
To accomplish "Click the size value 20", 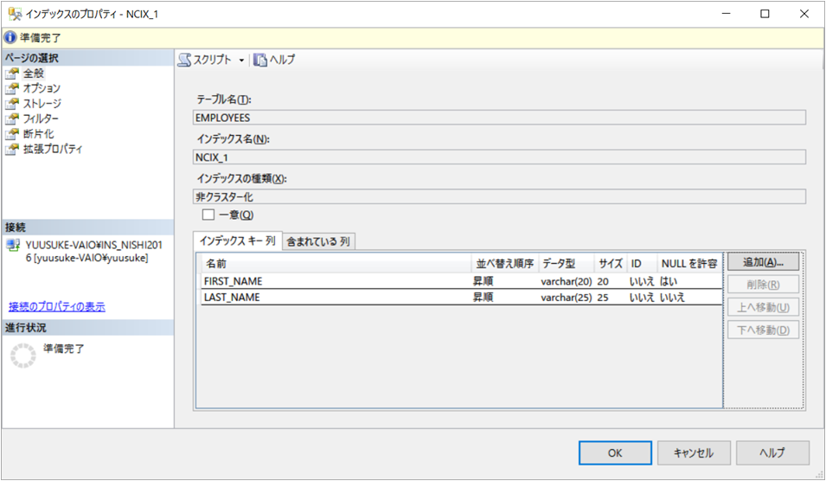I will pyautogui.click(x=603, y=281).
